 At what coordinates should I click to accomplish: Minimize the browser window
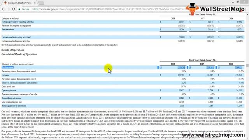click(x=233, y=2)
